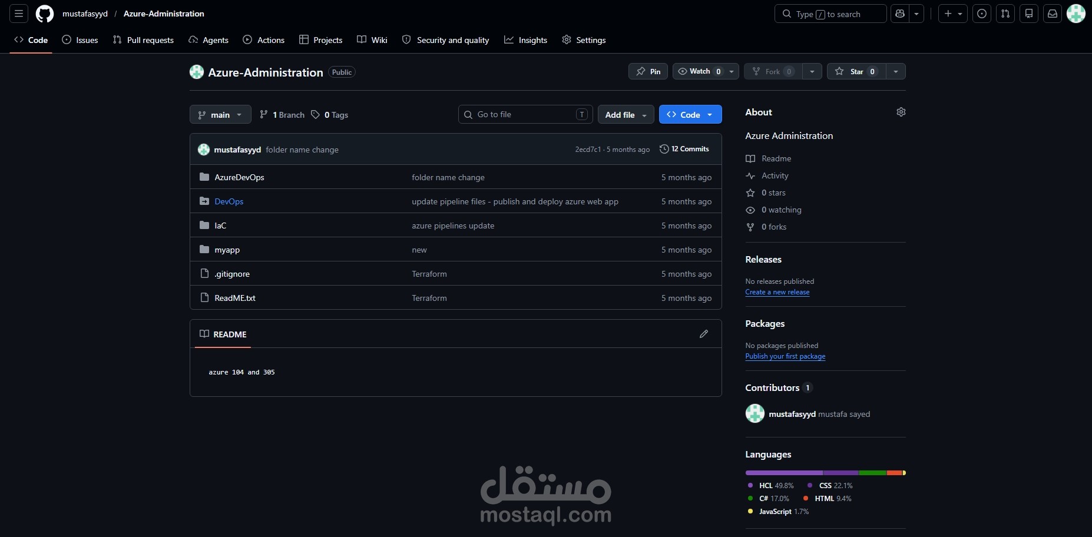Open the Settings tab
Viewport: 1092px width, 537px height.
pyautogui.click(x=584, y=40)
